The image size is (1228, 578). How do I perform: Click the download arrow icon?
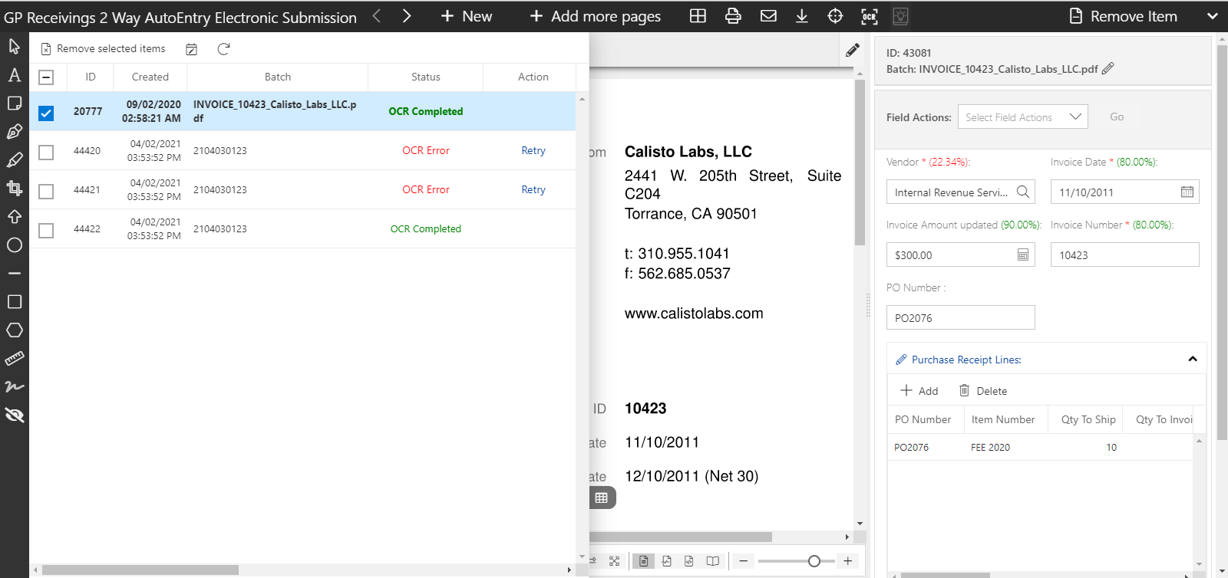click(x=802, y=16)
